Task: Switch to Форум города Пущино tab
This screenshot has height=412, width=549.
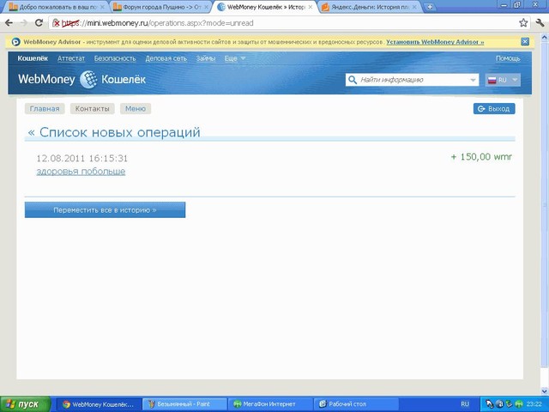Action: tap(158, 7)
